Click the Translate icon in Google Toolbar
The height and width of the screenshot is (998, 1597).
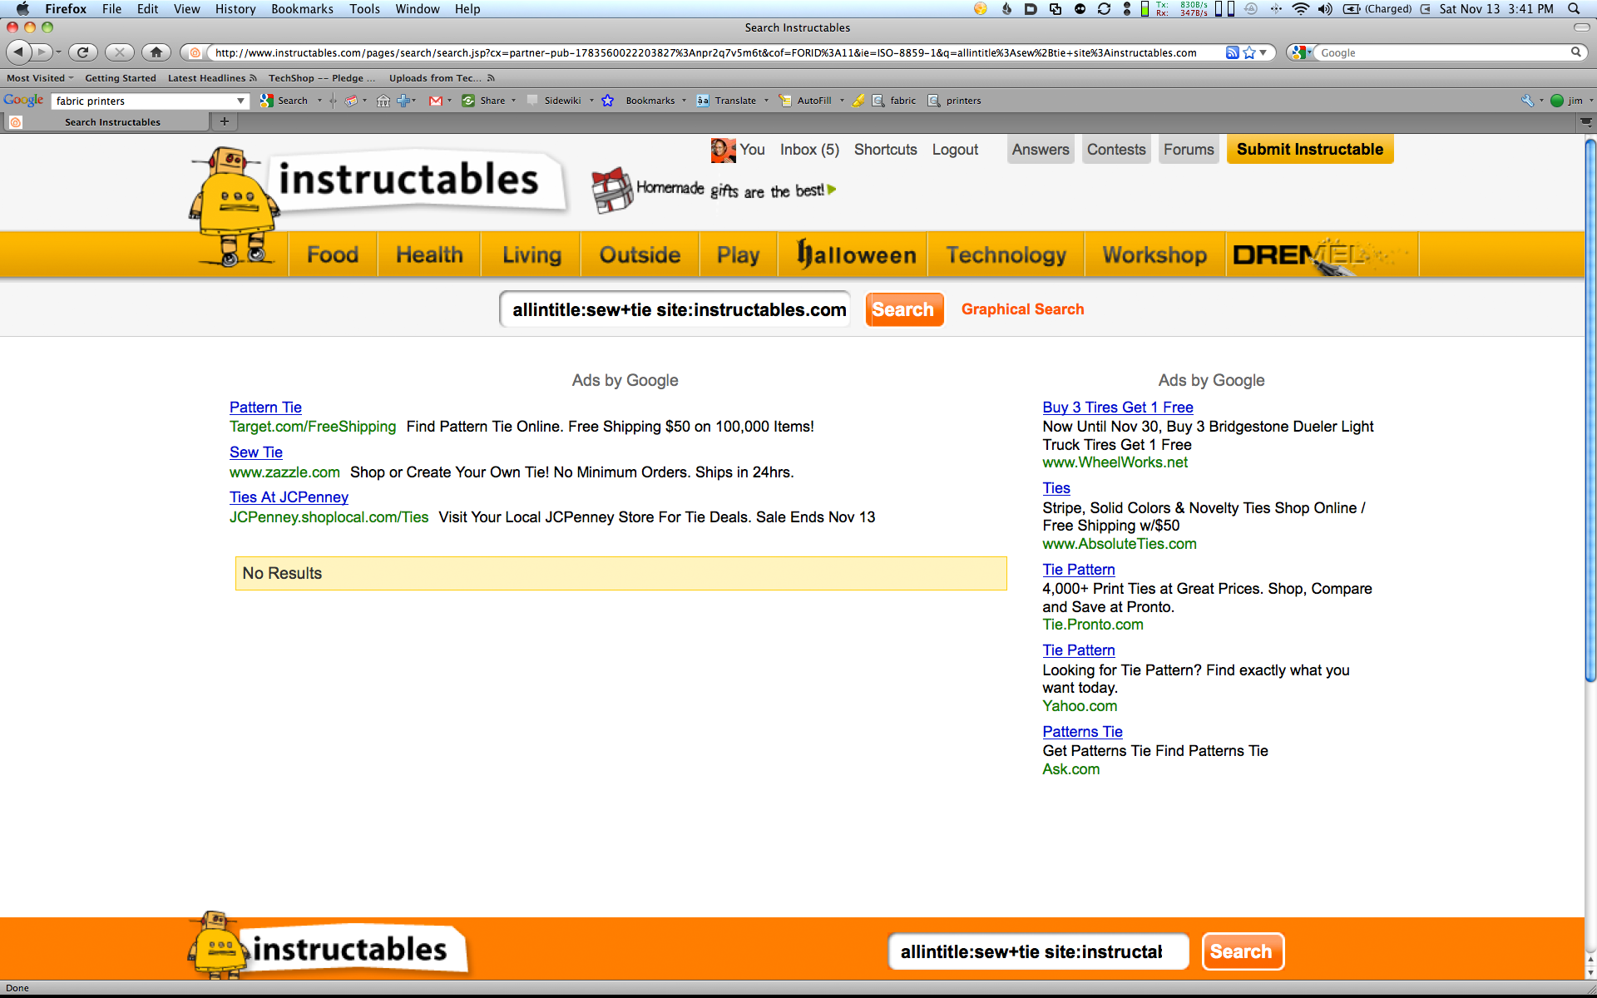pyautogui.click(x=703, y=101)
